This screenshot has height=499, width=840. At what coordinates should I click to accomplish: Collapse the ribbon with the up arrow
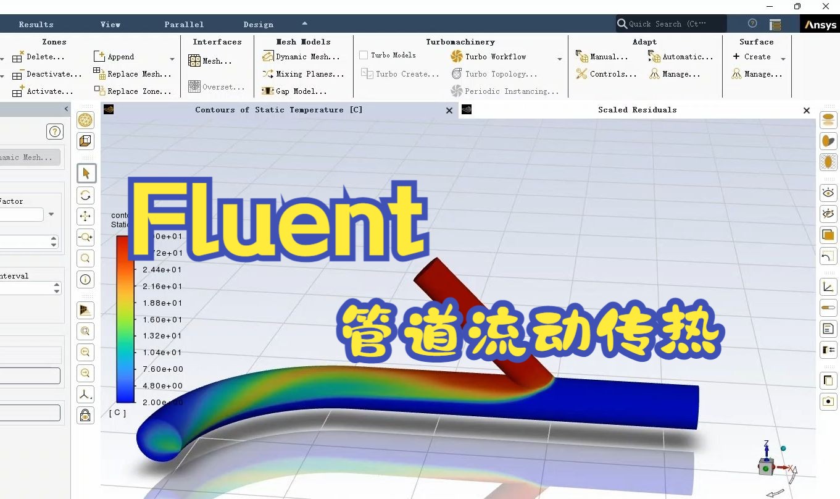click(x=304, y=23)
